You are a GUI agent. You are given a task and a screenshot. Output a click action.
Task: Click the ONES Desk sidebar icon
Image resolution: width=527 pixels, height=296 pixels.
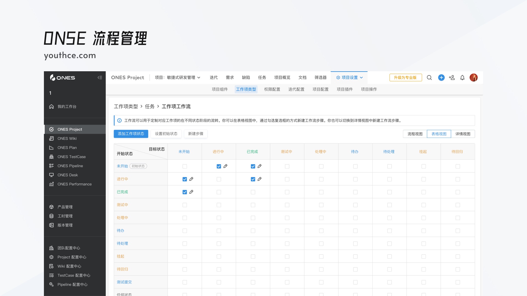[52, 175]
